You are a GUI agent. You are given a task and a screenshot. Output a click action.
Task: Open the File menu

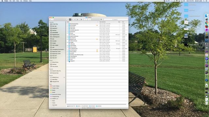pos(10,1)
